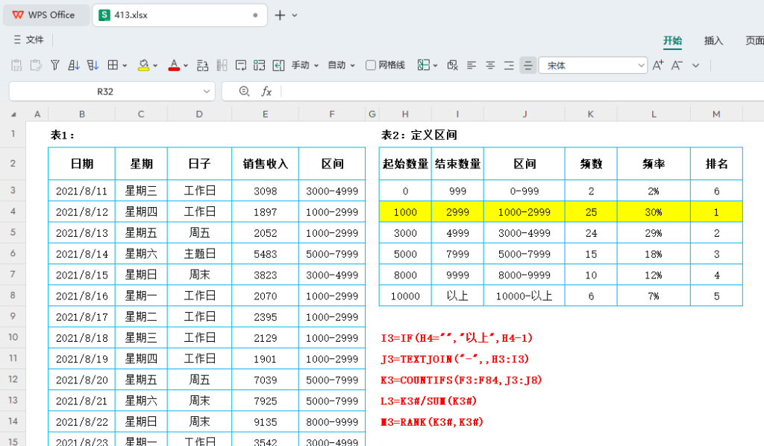This screenshot has height=446, width=764.
Task: Click the zoom magnifier in formula bar
Action: tap(244, 92)
